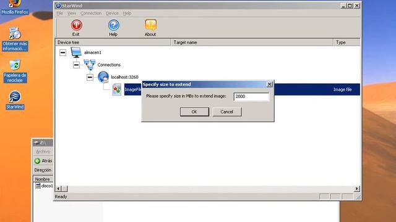Open Mozilla Firefox desktop shortcut

[15, 7]
